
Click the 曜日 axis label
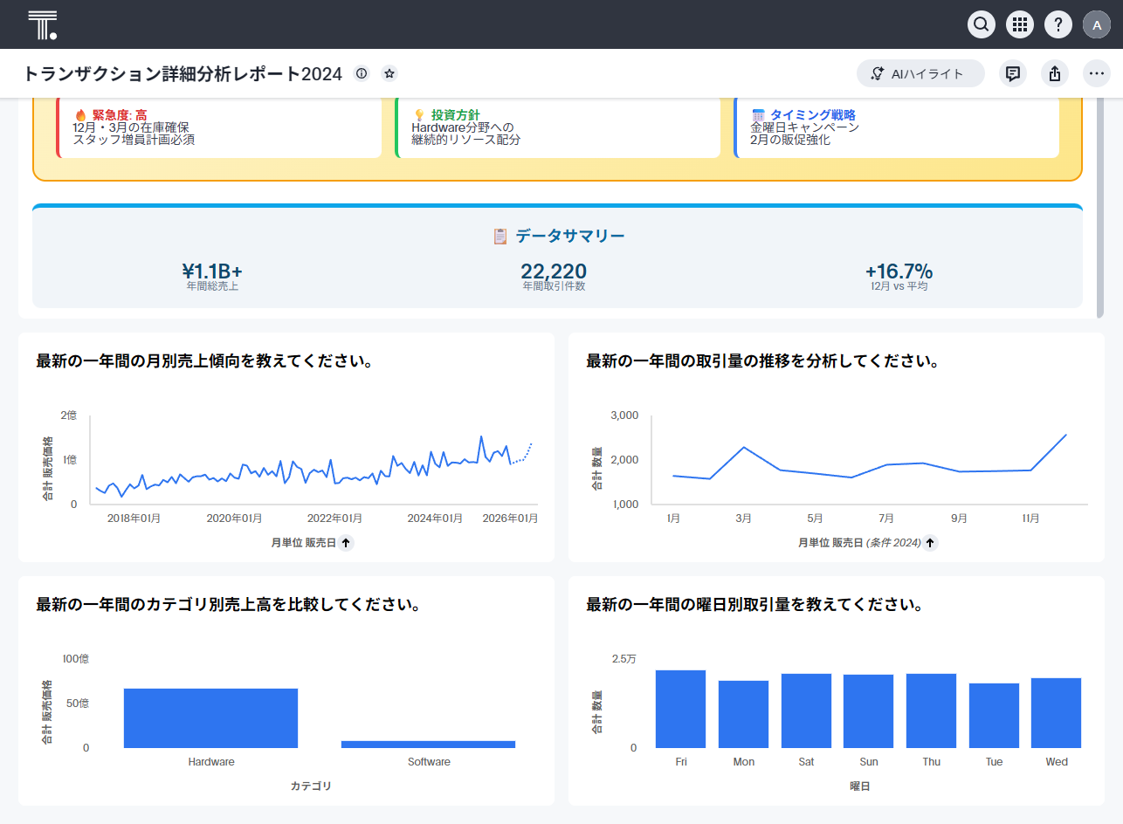[x=860, y=786]
